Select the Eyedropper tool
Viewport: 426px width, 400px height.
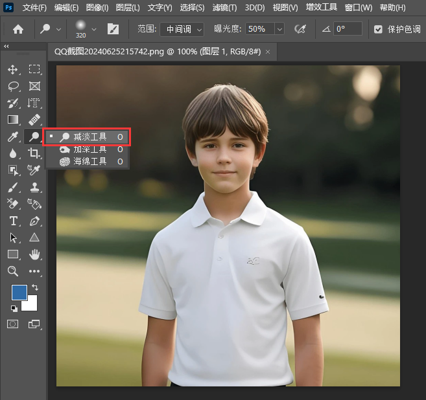click(13, 137)
